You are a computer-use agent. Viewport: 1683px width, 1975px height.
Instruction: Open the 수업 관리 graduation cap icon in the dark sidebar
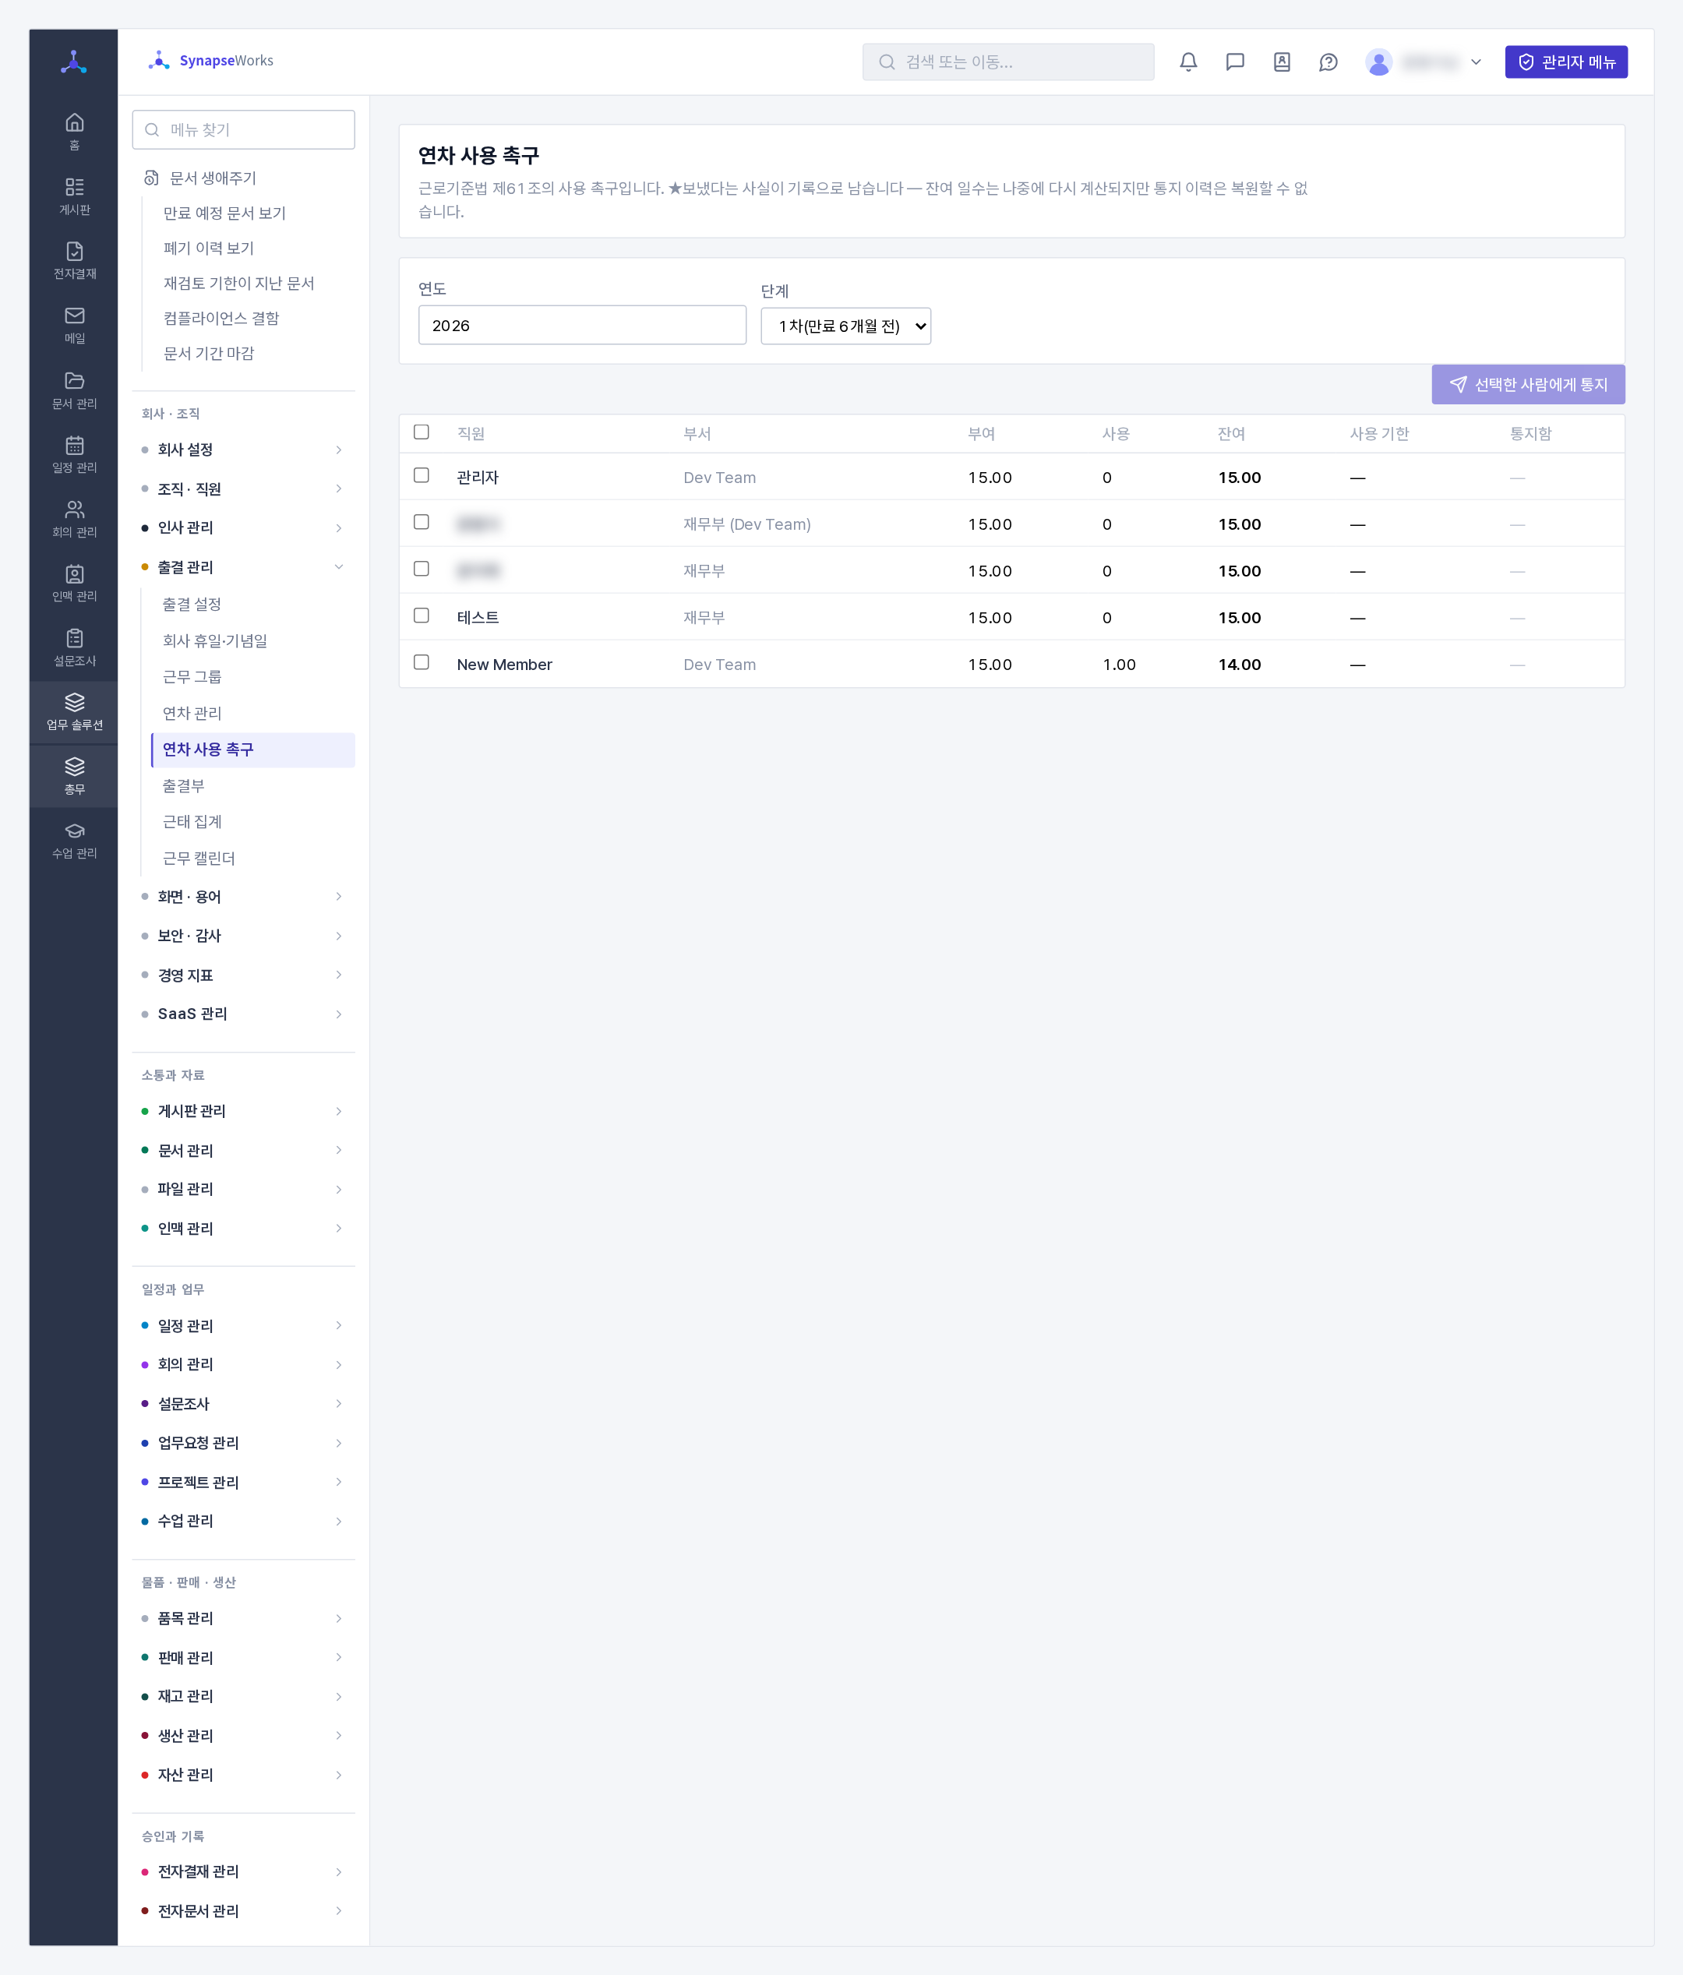tap(74, 840)
